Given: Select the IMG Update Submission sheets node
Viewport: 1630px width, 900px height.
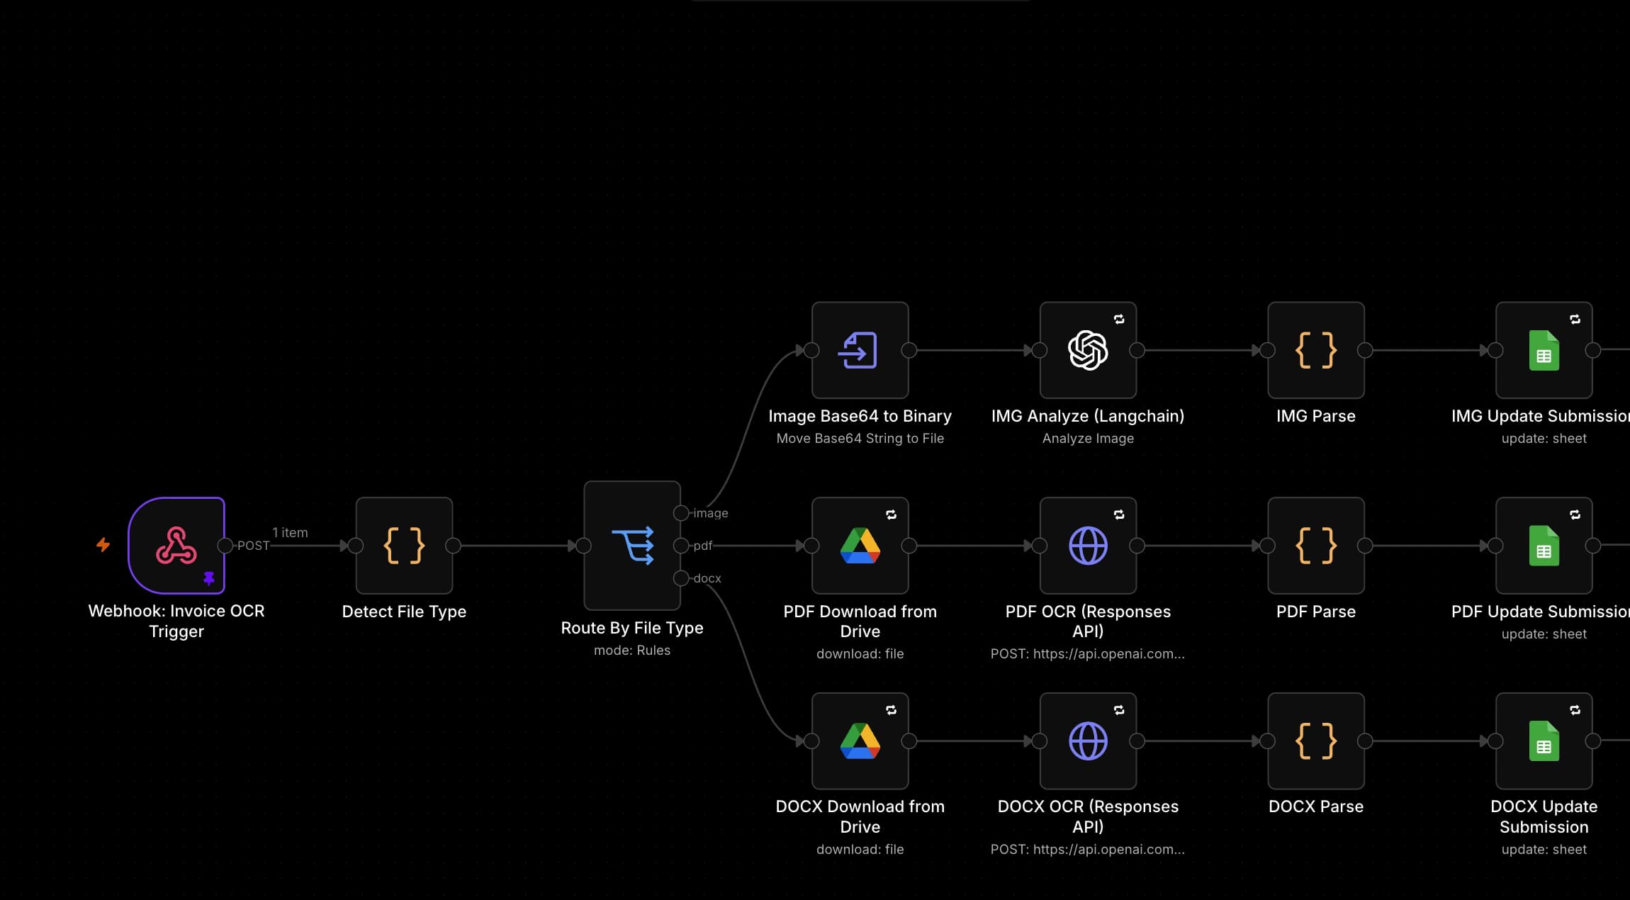Looking at the screenshot, I should point(1544,350).
